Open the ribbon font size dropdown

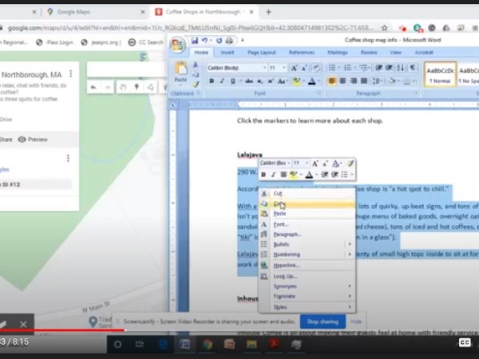pos(283,68)
